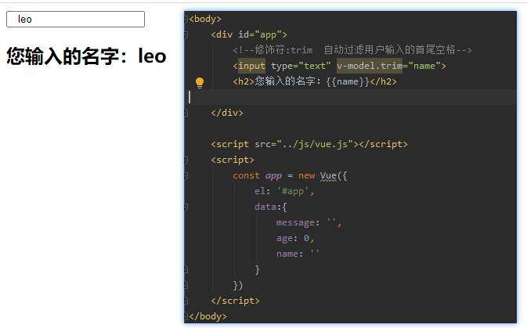527x328 pixels.
Task: Collapse the data:{ fold marker
Action: [x=186, y=207]
